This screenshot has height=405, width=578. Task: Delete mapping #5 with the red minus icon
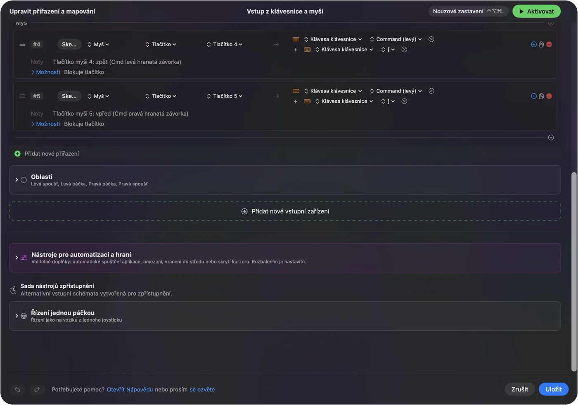tap(549, 96)
